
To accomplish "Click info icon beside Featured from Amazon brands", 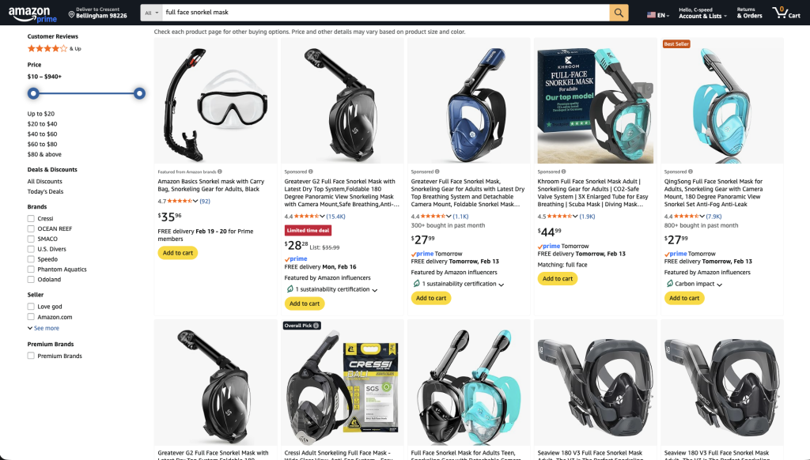I will [x=220, y=172].
